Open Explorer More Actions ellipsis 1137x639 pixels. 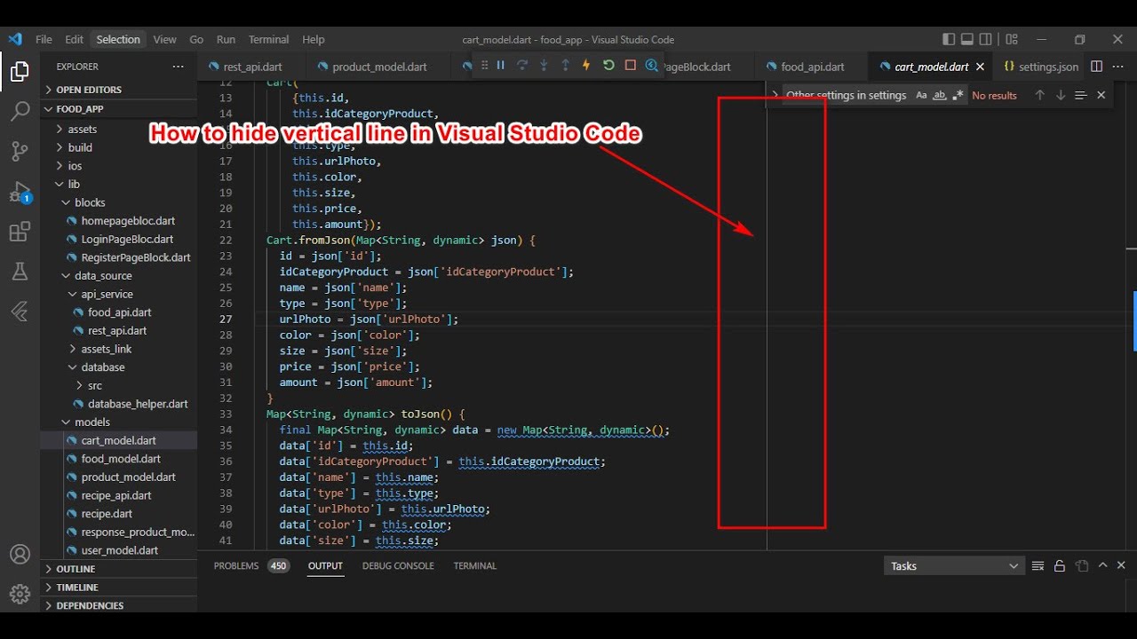(x=179, y=67)
